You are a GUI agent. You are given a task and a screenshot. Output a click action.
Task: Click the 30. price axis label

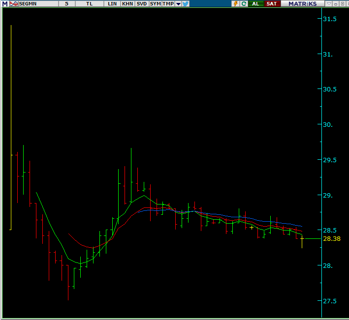coord(328,125)
